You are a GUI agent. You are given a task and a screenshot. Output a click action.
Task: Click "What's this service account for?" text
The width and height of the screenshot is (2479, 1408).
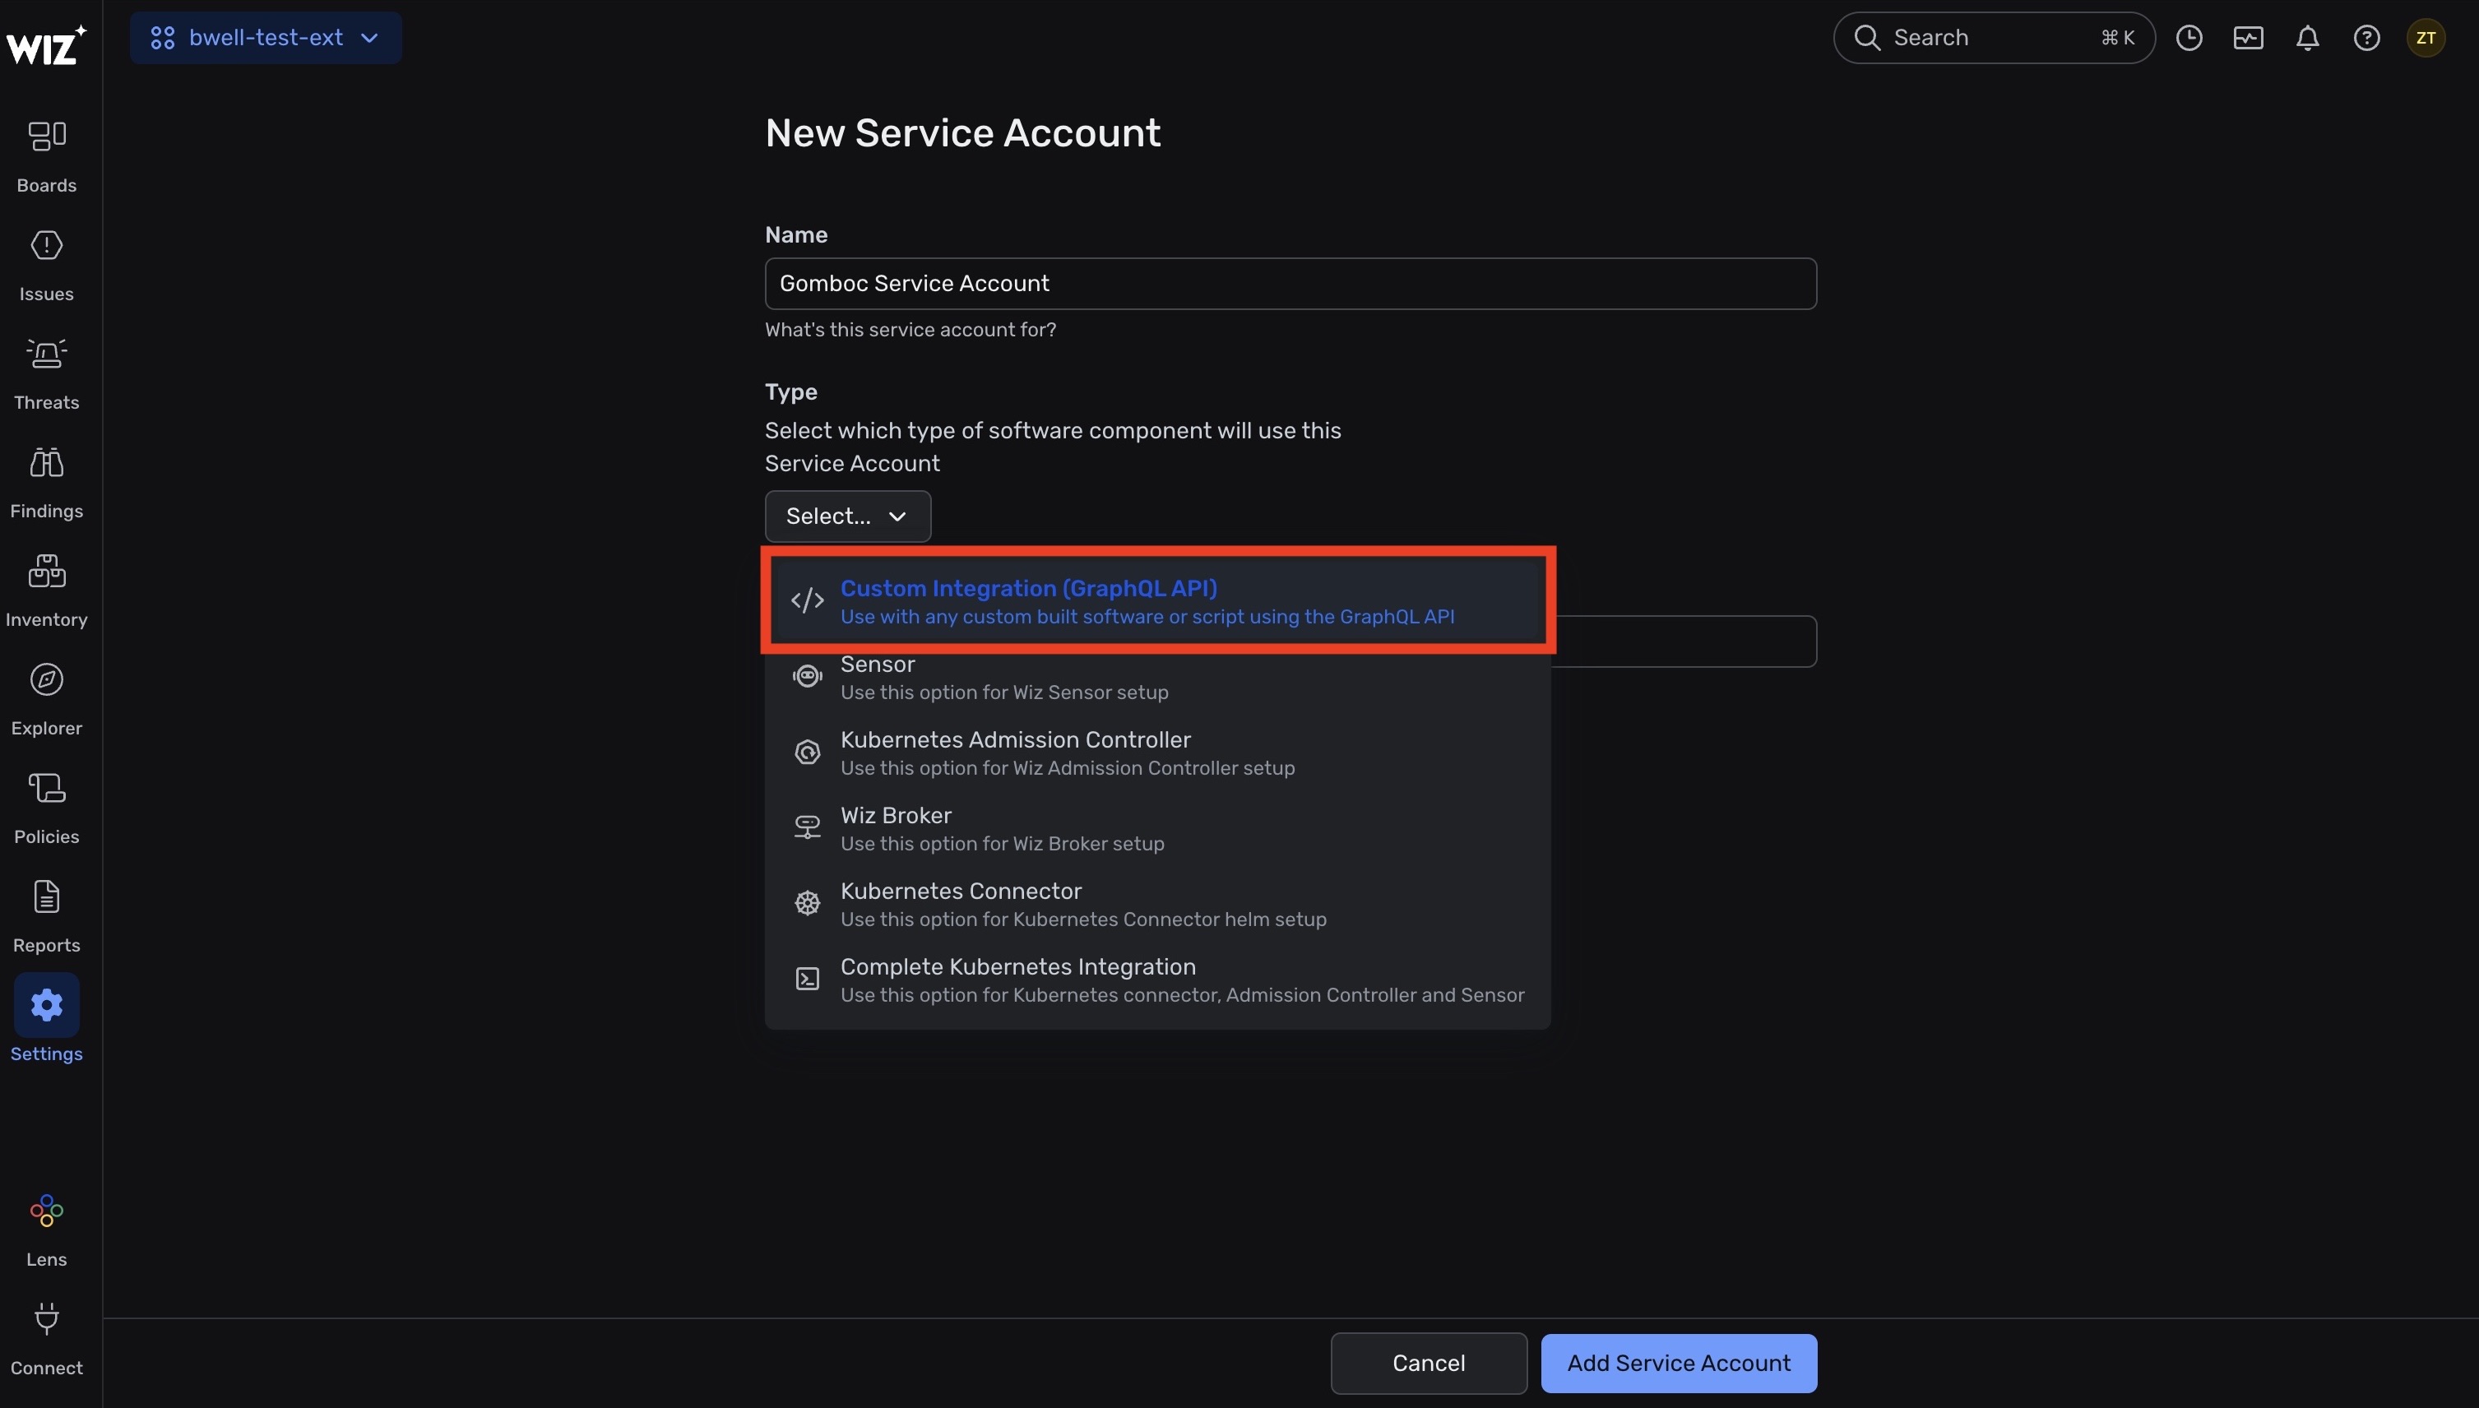[910, 330]
